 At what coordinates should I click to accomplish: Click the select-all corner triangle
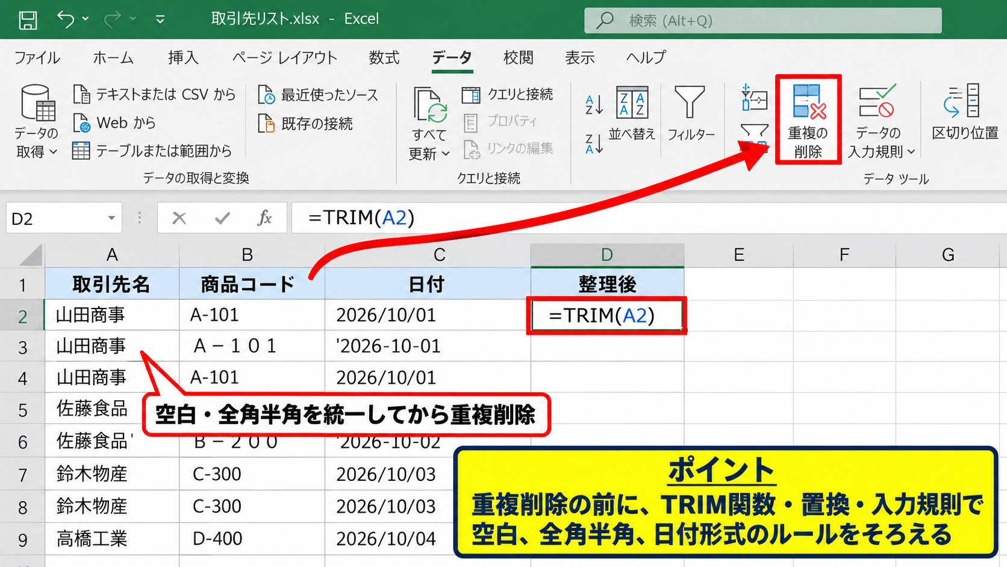pyautogui.click(x=30, y=255)
